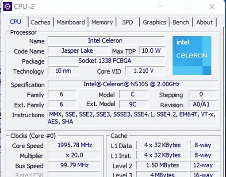Click the Level 3 size 4 MBytes
The image size is (226, 177).
[162, 174]
